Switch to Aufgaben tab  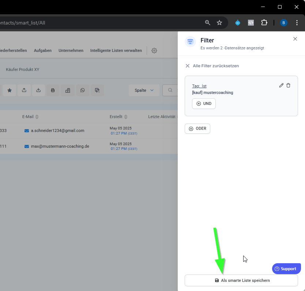[42, 50]
